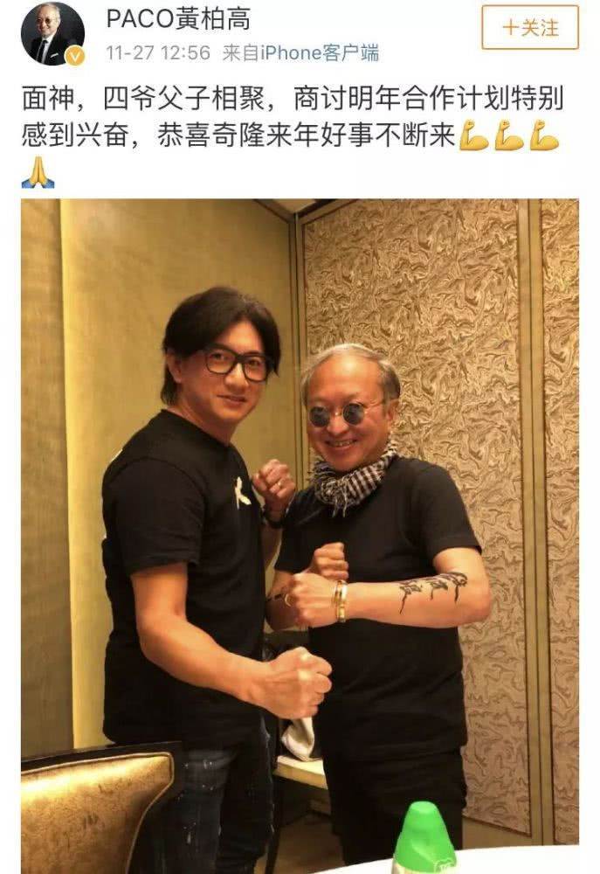Image resolution: width=600 pixels, height=874 pixels.
Task: Tap the 11-27 12:56 timestamp
Action: click(158, 53)
